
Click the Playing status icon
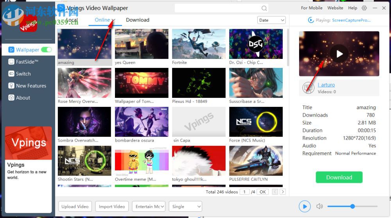[311, 20]
